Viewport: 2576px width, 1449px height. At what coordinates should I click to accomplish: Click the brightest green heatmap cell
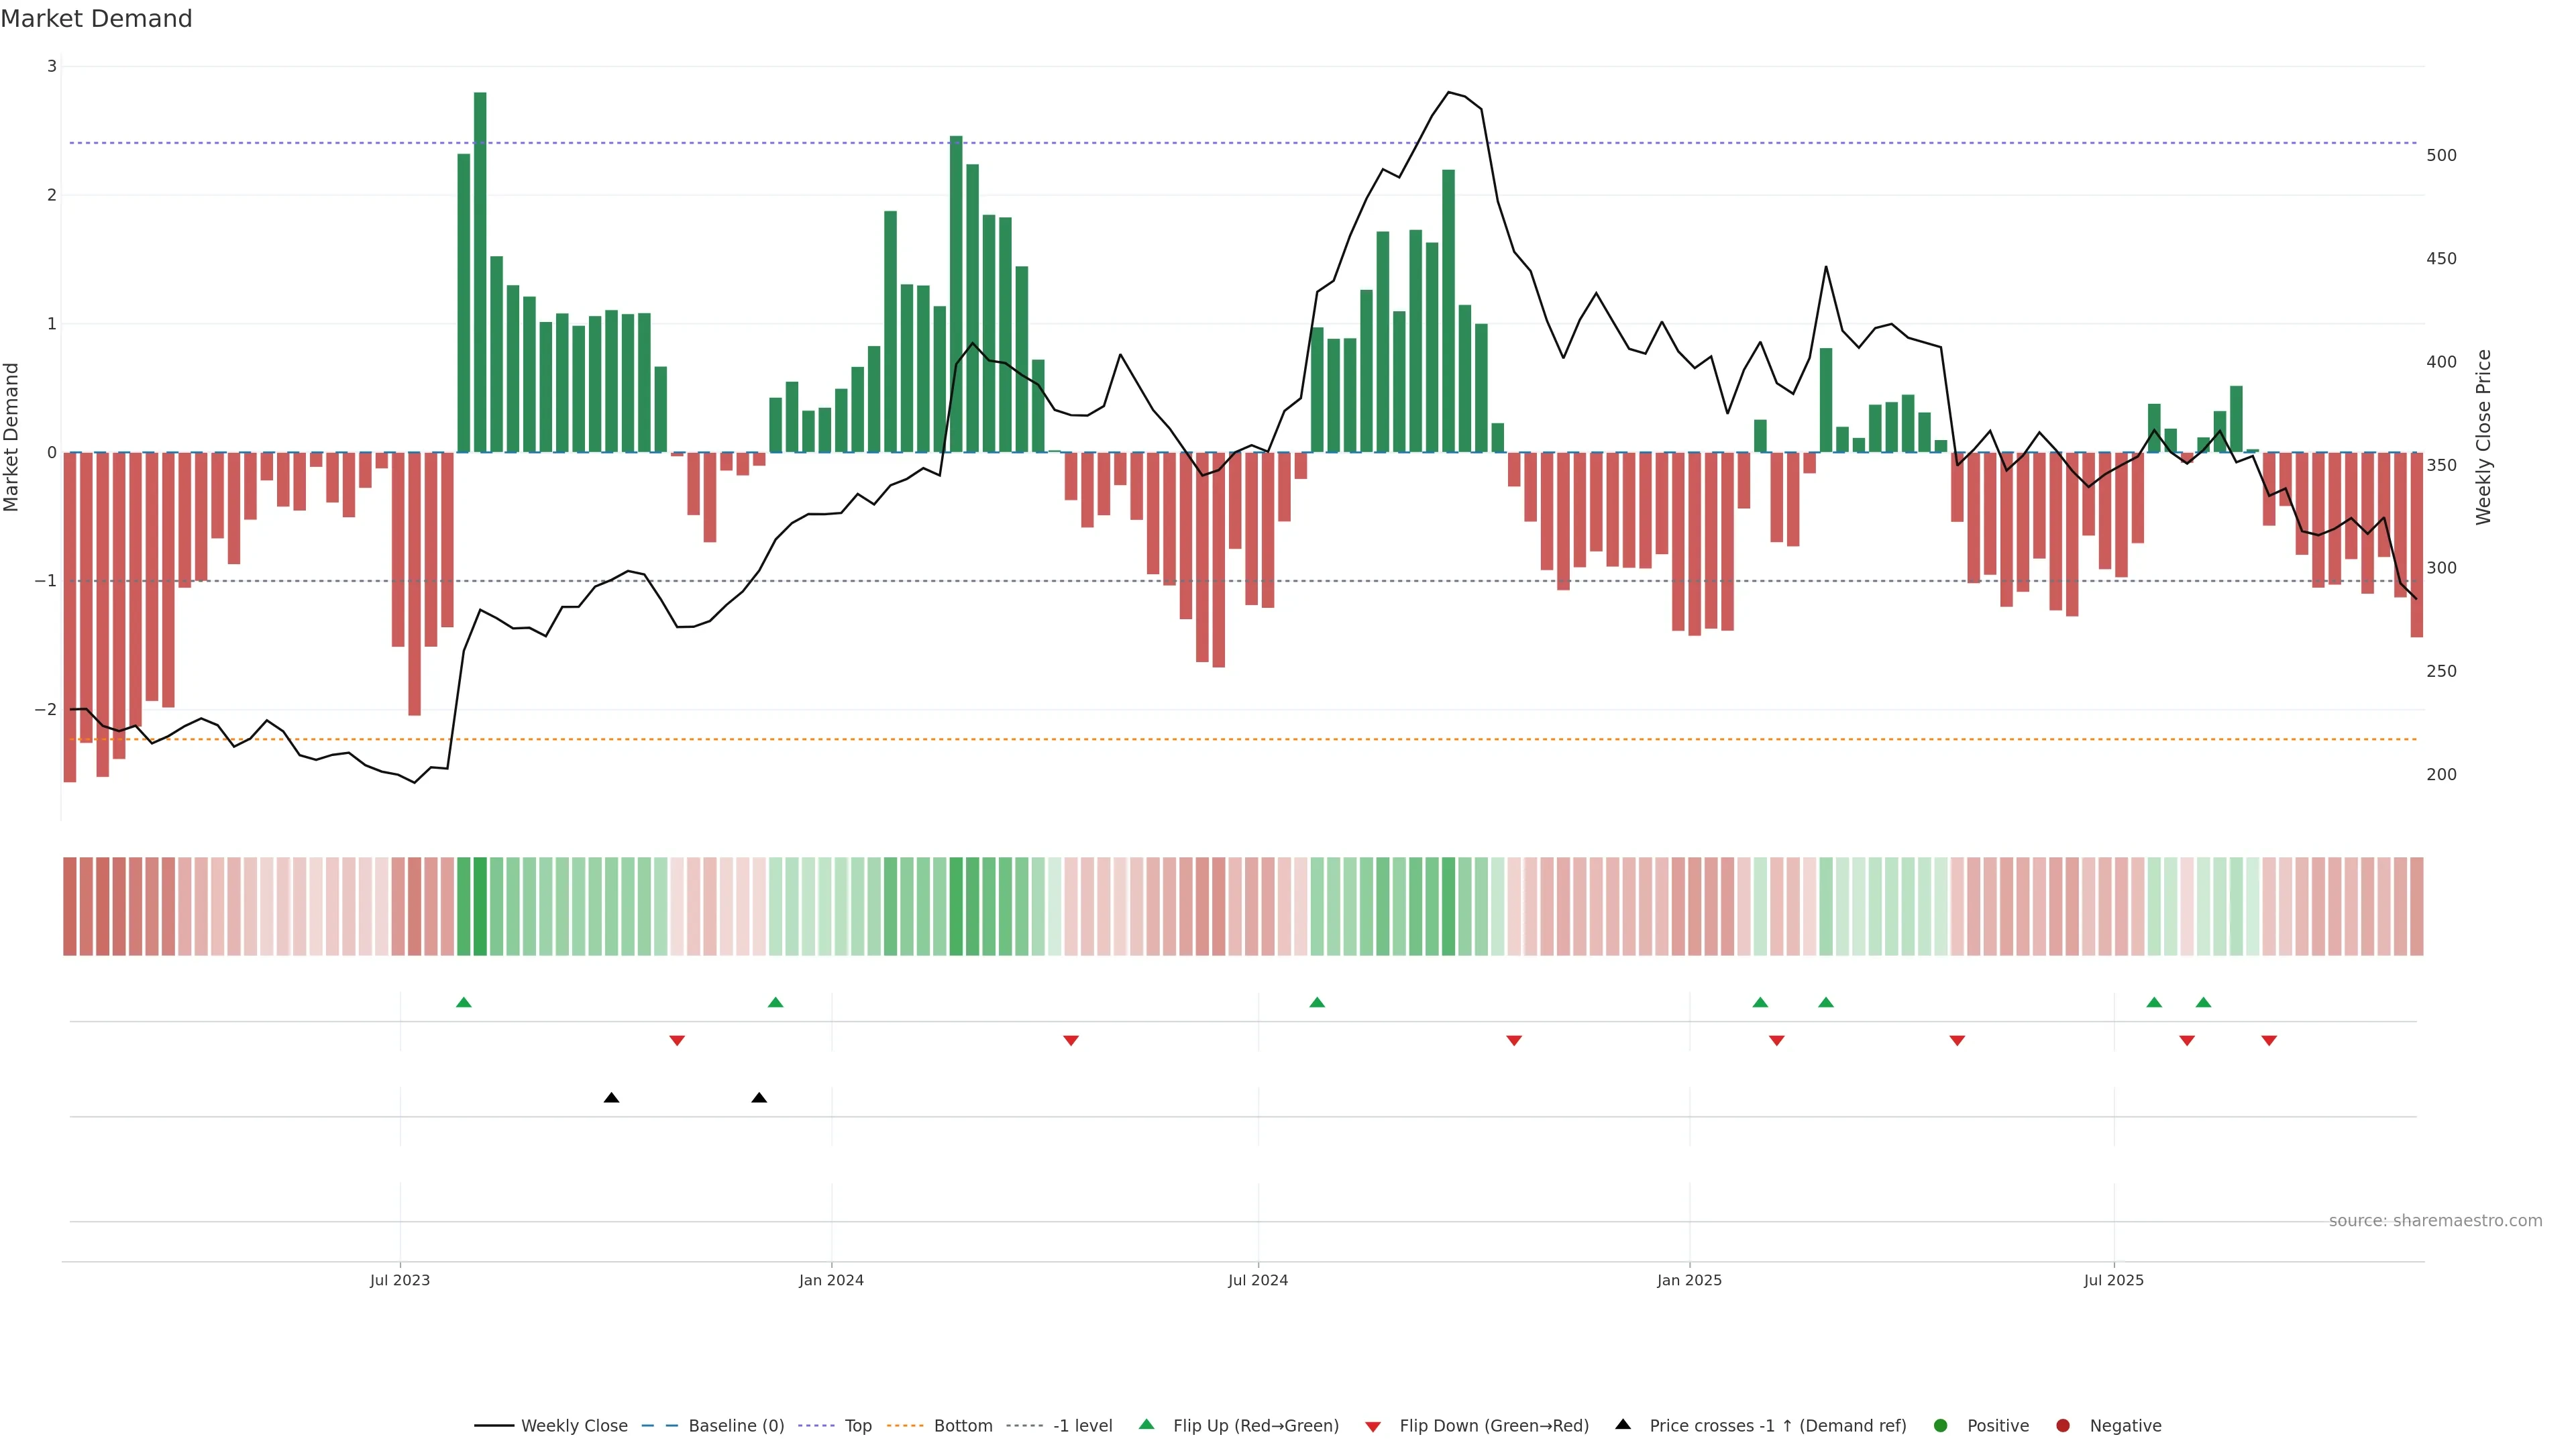click(x=480, y=906)
